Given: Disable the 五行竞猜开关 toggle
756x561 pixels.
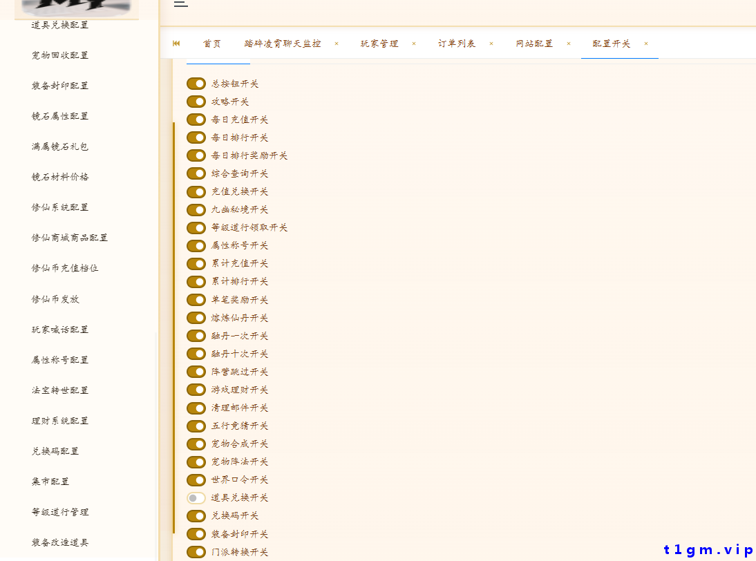Looking at the screenshot, I should [196, 426].
